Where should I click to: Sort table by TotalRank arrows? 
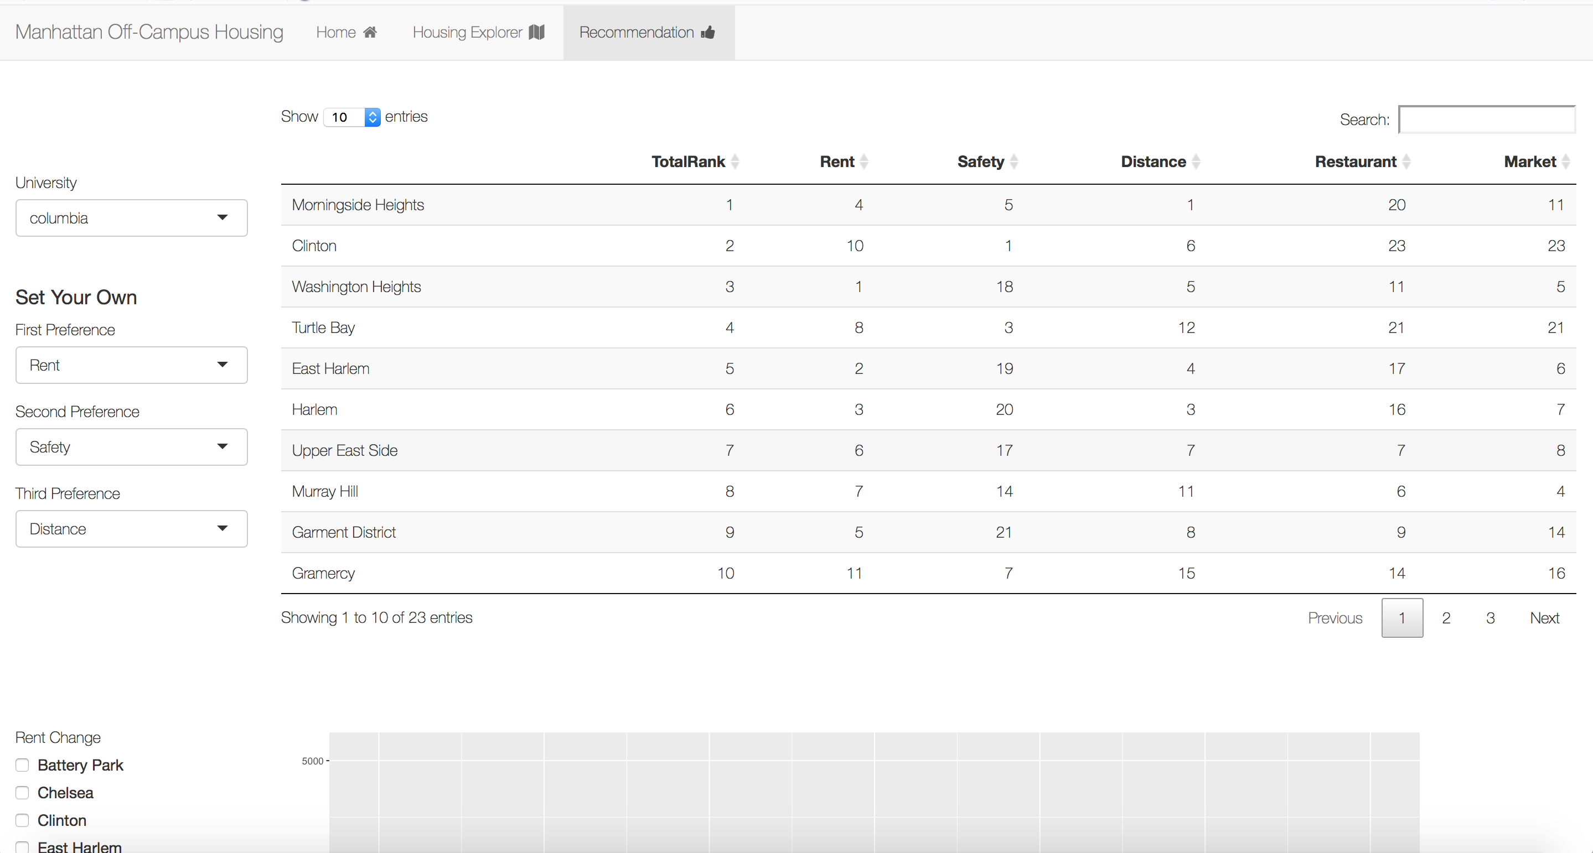click(735, 162)
